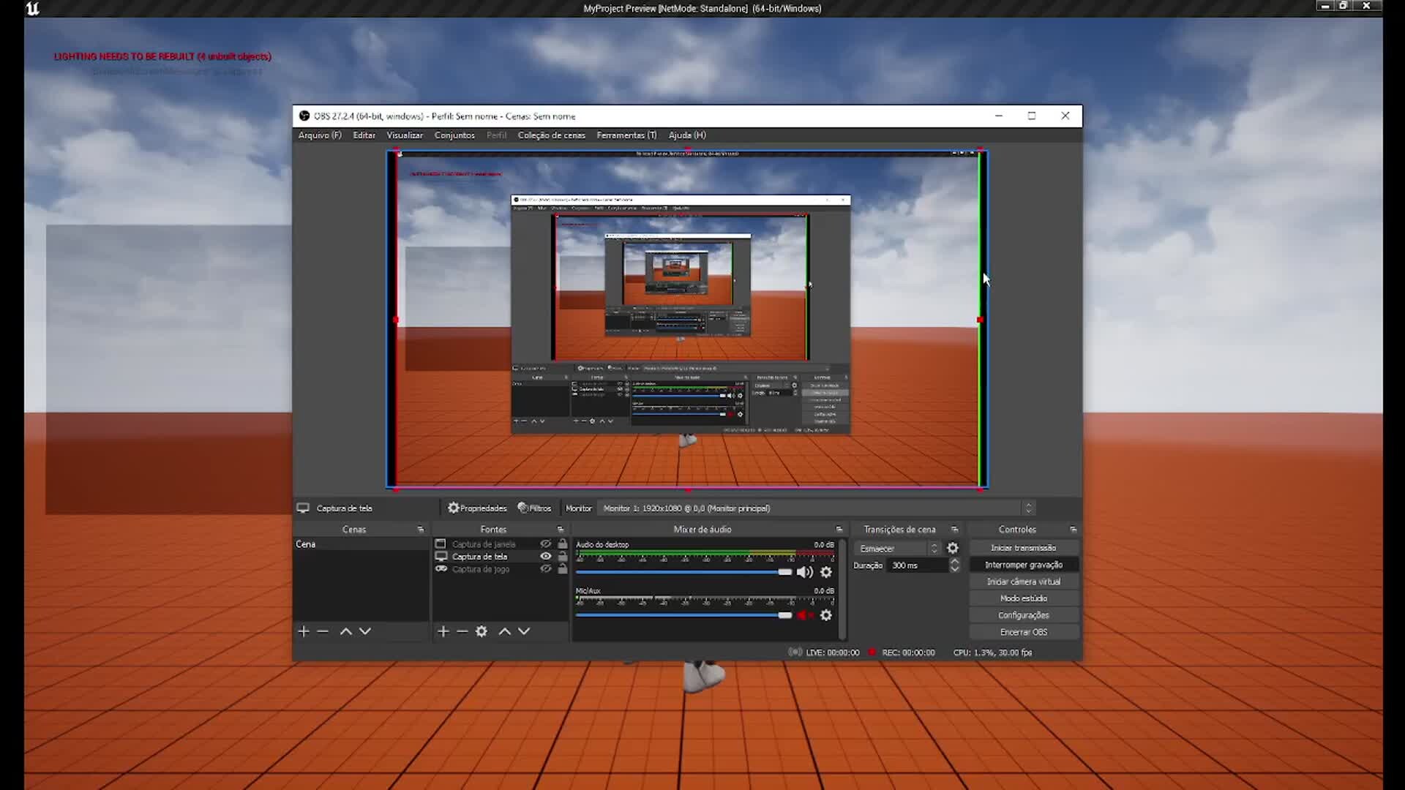Move 'Captura de tela' up with arrow icon
Screen dimensions: 1405x790
(x=504, y=631)
